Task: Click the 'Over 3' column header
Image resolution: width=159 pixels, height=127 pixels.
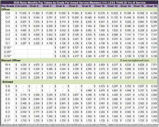Action: 47,6
